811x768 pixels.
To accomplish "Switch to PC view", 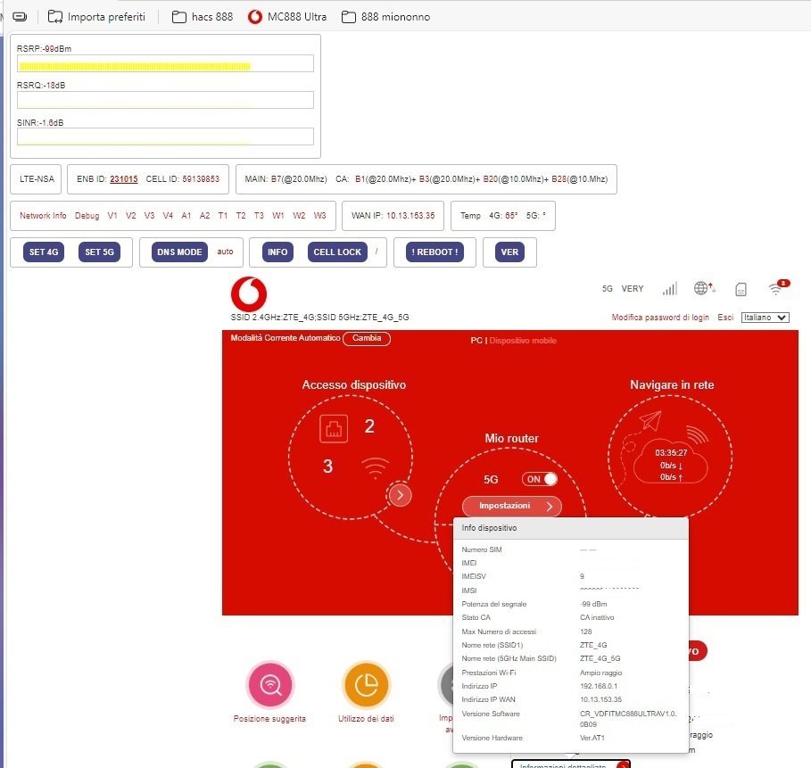I will pyautogui.click(x=476, y=341).
